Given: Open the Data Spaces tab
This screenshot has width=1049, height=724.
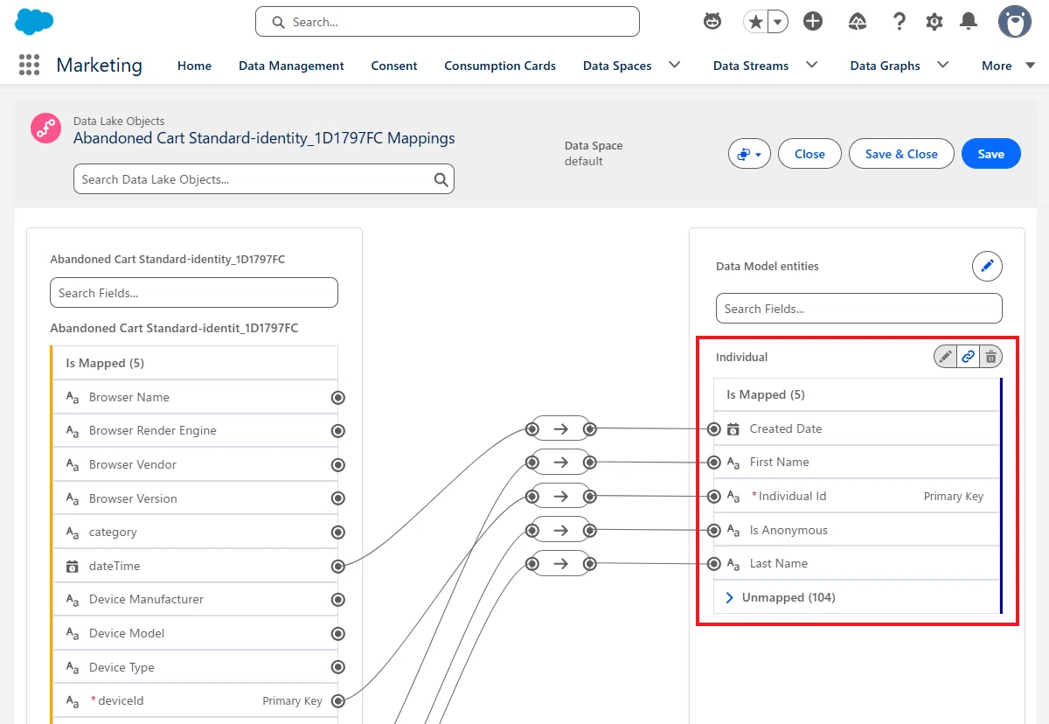Looking at the screenshot, I should (617, 66).
